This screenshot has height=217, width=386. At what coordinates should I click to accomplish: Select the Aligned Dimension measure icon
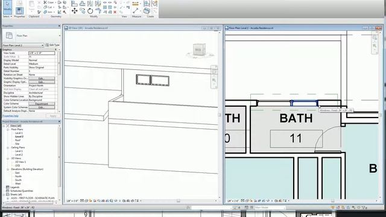(x=135, y=4)
